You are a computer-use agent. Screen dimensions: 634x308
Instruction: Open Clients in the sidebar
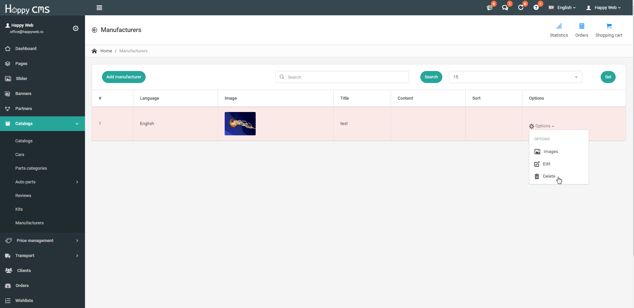point(42,271)
